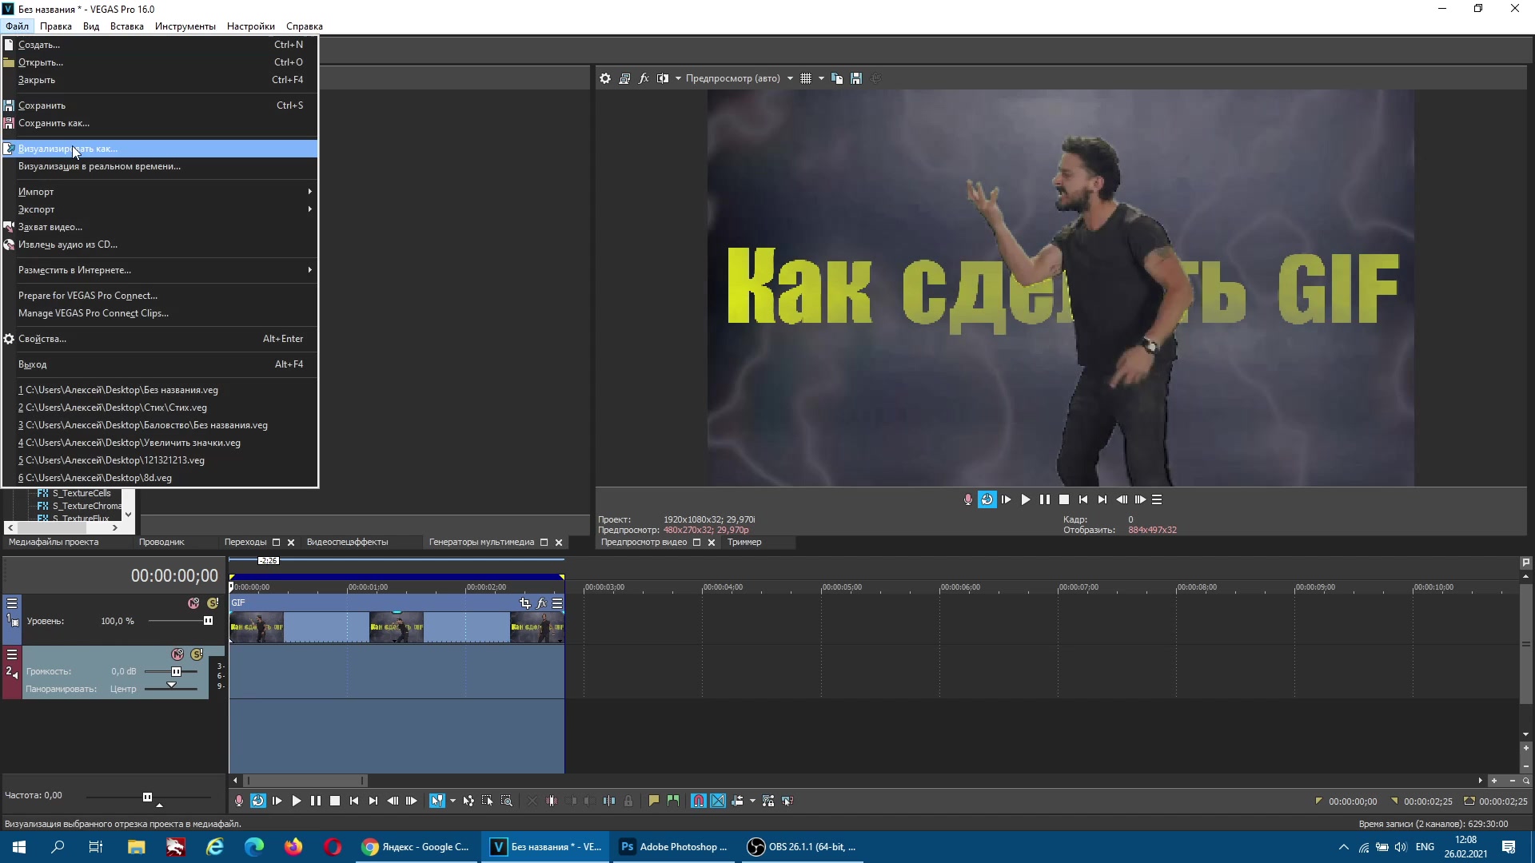Click Выход to exit application
Image resolution: width=1535 pixels, height=863 pixels.
(33, 364)
